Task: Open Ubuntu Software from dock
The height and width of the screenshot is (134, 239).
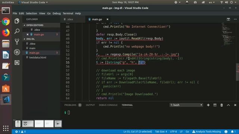Action: (x=6, y=89)
